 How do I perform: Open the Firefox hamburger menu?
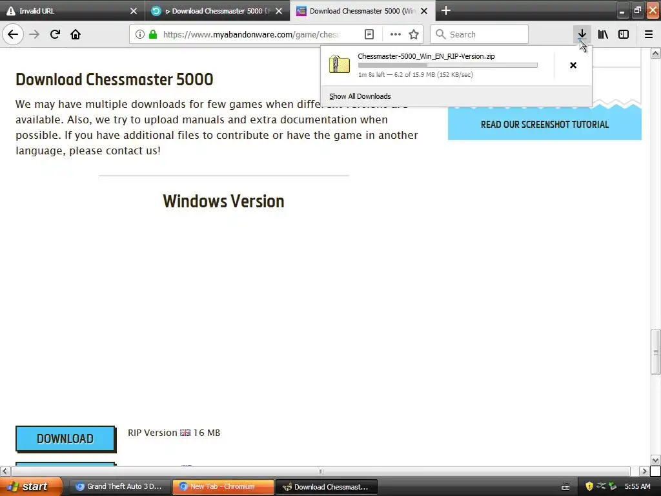point(649,34)
